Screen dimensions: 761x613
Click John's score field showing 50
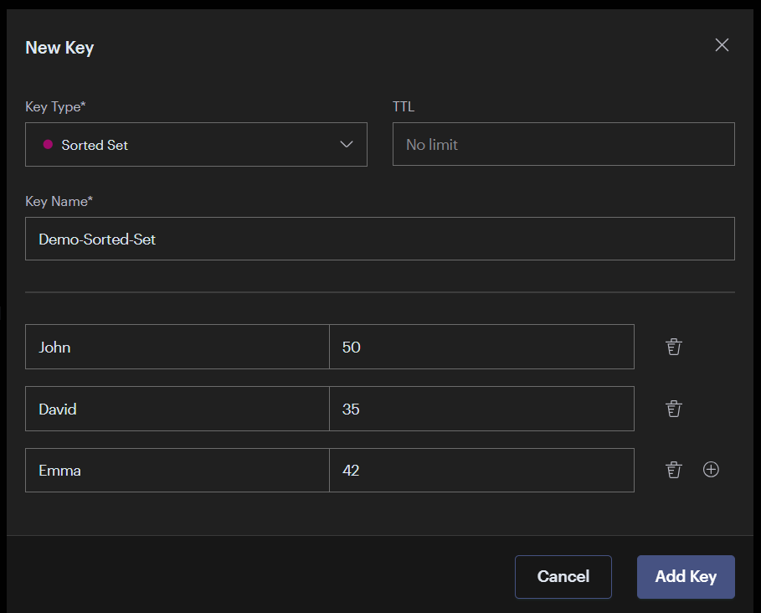481,346
